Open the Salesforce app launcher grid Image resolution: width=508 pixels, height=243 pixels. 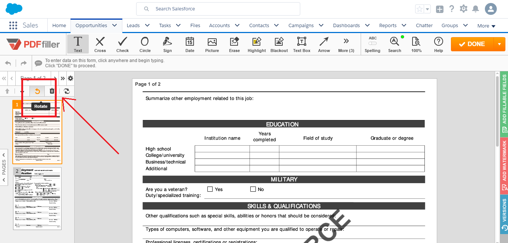point(13,25)
